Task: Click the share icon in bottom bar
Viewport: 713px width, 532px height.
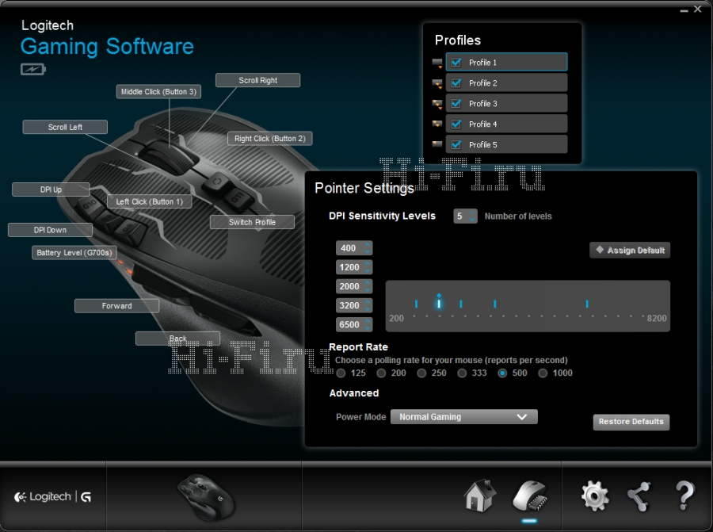Action: point(639,496)
